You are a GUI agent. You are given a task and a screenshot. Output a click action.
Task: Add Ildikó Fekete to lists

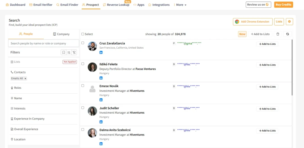(x=267, y=65)
